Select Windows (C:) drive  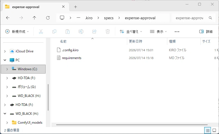point(23,69)
